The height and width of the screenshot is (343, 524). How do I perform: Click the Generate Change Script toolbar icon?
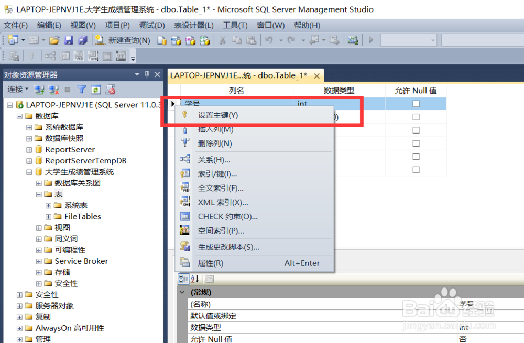[x=14, y=56]
